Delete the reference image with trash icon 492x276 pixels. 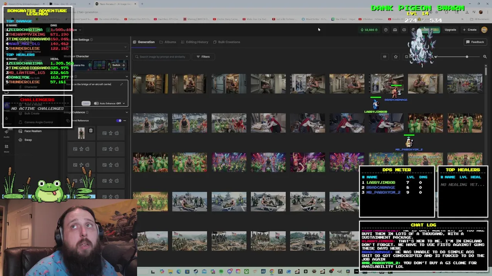91,131
